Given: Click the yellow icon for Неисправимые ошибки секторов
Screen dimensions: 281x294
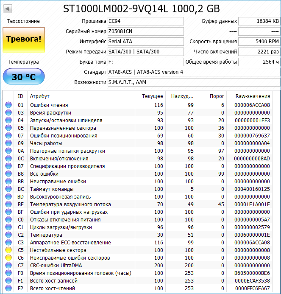Looking at the screenshot, I should [x=8, y=258].
